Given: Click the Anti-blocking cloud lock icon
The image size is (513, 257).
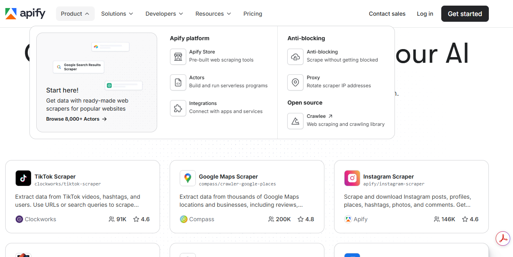Looking at the screenshot, I should click(295, 57).
